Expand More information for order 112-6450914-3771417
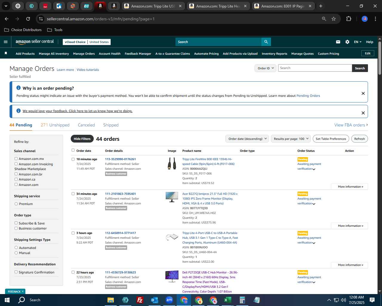This screenshot has height=306, width=382. tap(349, 265)
